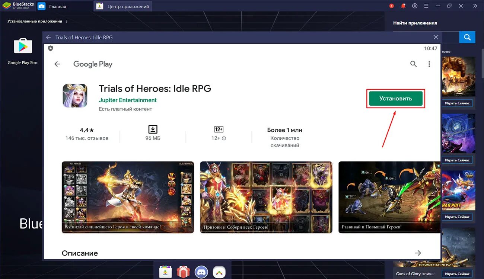Click Играть Сейчас under the РПГ! banner

(457, 217)
